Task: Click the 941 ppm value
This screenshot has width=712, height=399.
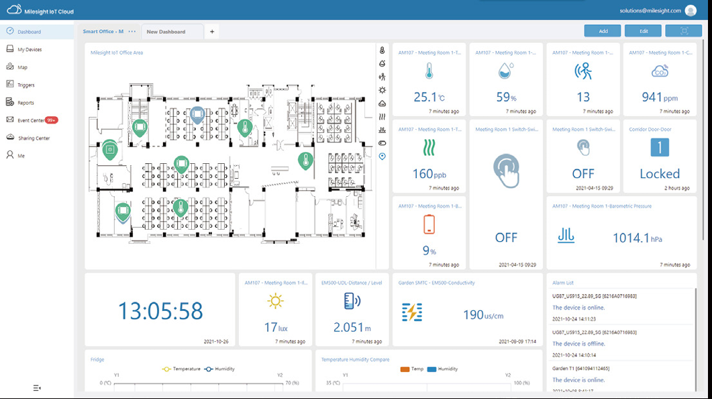Action: click(x=660, y=97)
